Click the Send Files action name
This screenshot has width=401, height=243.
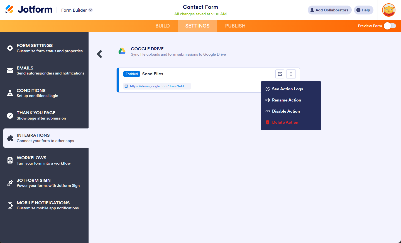pyautogui.click(x=153, y=74)
